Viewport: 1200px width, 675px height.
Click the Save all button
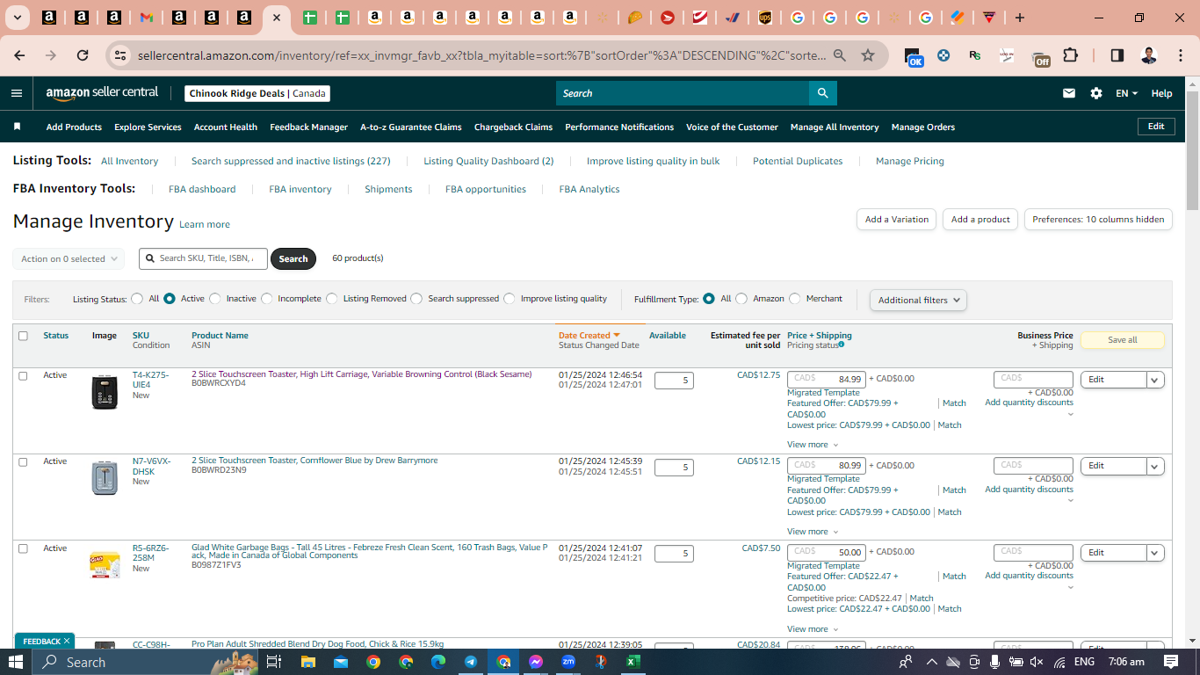coord(1122,340)
